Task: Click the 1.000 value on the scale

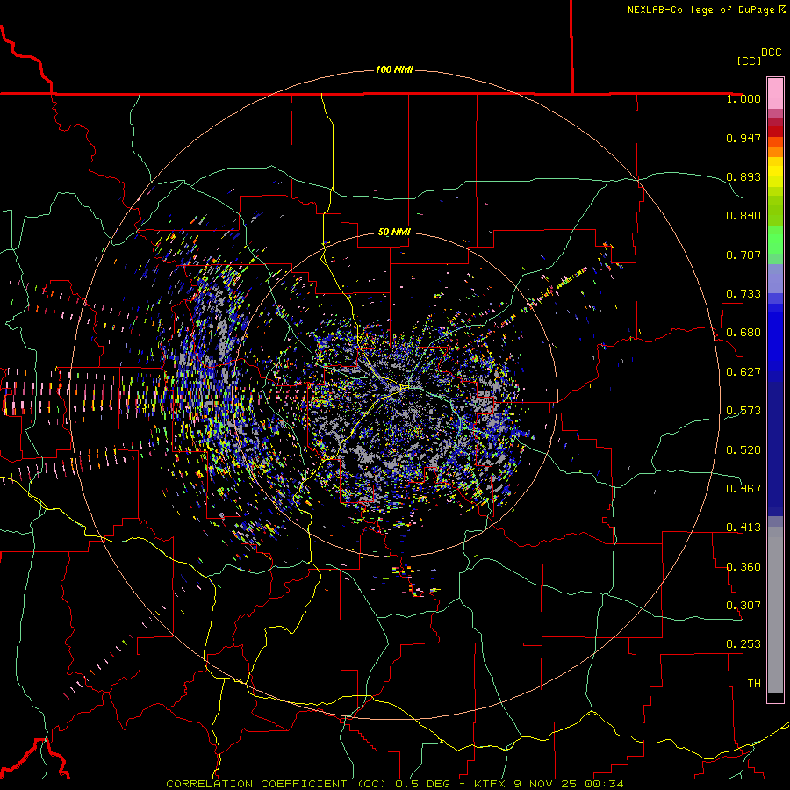Action: pyautogui.click(x=743, y=98)
